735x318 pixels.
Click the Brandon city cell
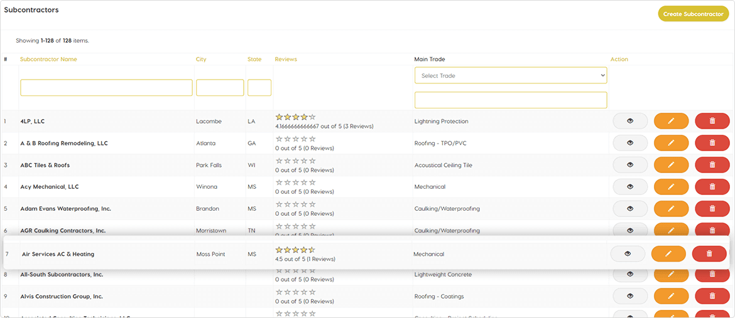click(208, 209)
